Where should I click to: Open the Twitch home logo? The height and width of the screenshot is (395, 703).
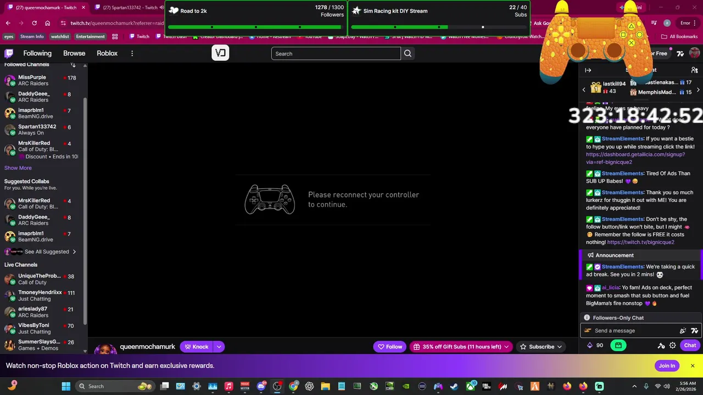pyautogui.click(x=9, y=53)
